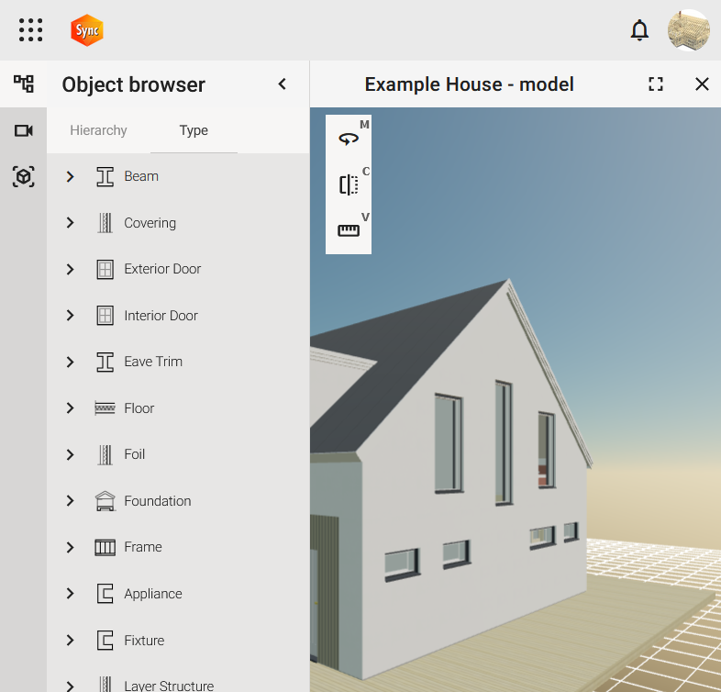
Task: Select the ruler measure tool
Action: tap(349, 230)
